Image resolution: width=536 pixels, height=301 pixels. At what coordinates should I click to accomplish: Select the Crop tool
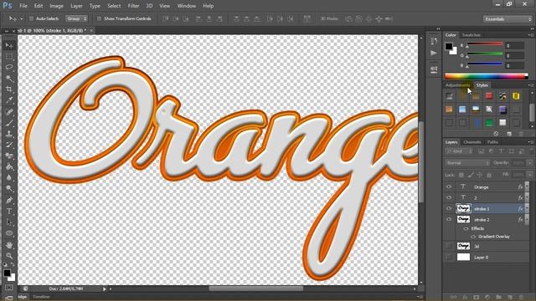[9, 89]
